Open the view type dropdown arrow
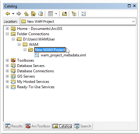The width and height of the screenshot is (140, 134). (x=56, y=14)
